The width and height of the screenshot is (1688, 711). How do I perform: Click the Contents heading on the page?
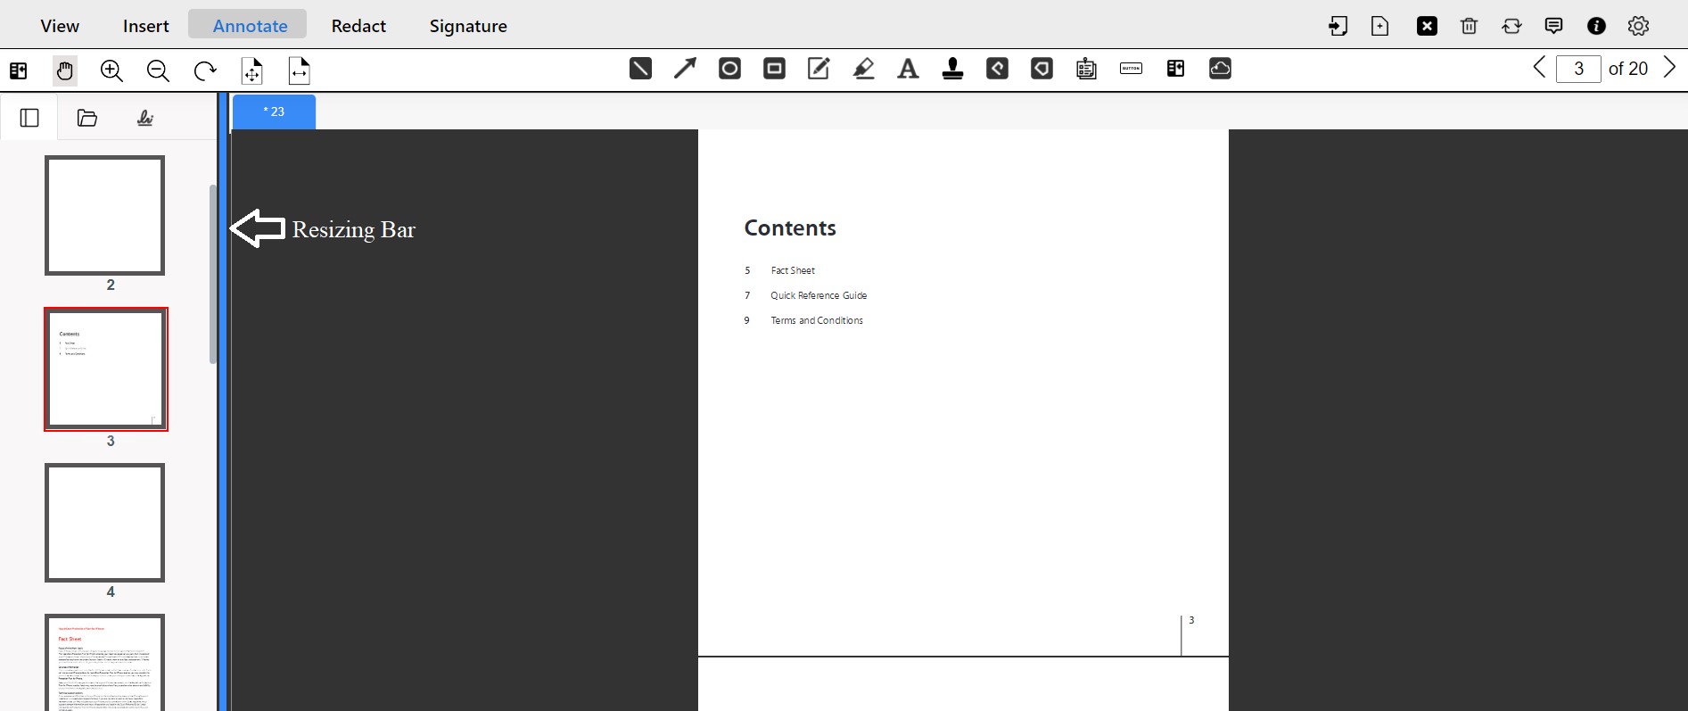click(790, 228)
